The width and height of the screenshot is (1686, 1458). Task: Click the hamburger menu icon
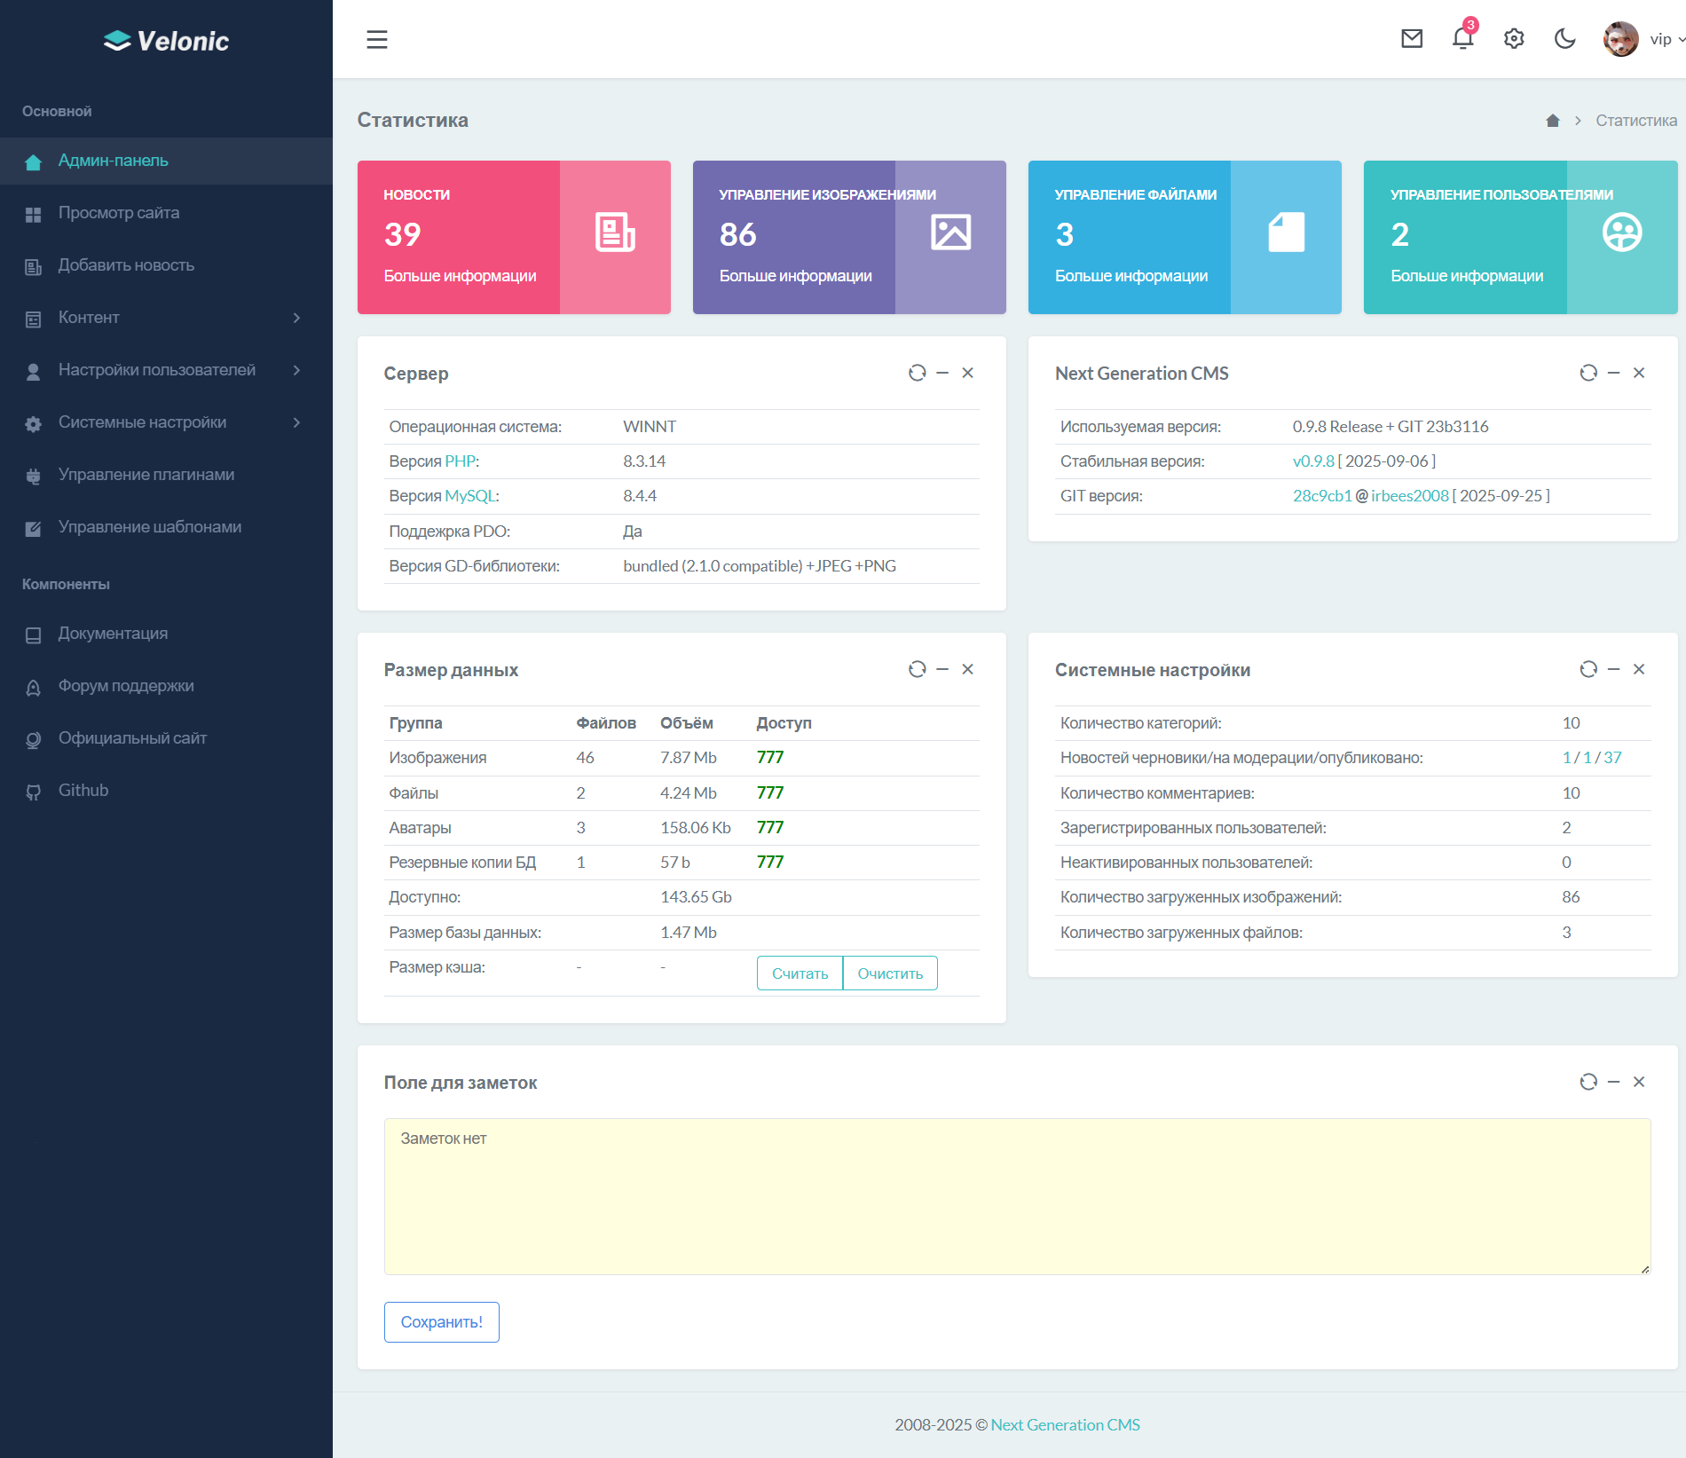tap(377, 39)
